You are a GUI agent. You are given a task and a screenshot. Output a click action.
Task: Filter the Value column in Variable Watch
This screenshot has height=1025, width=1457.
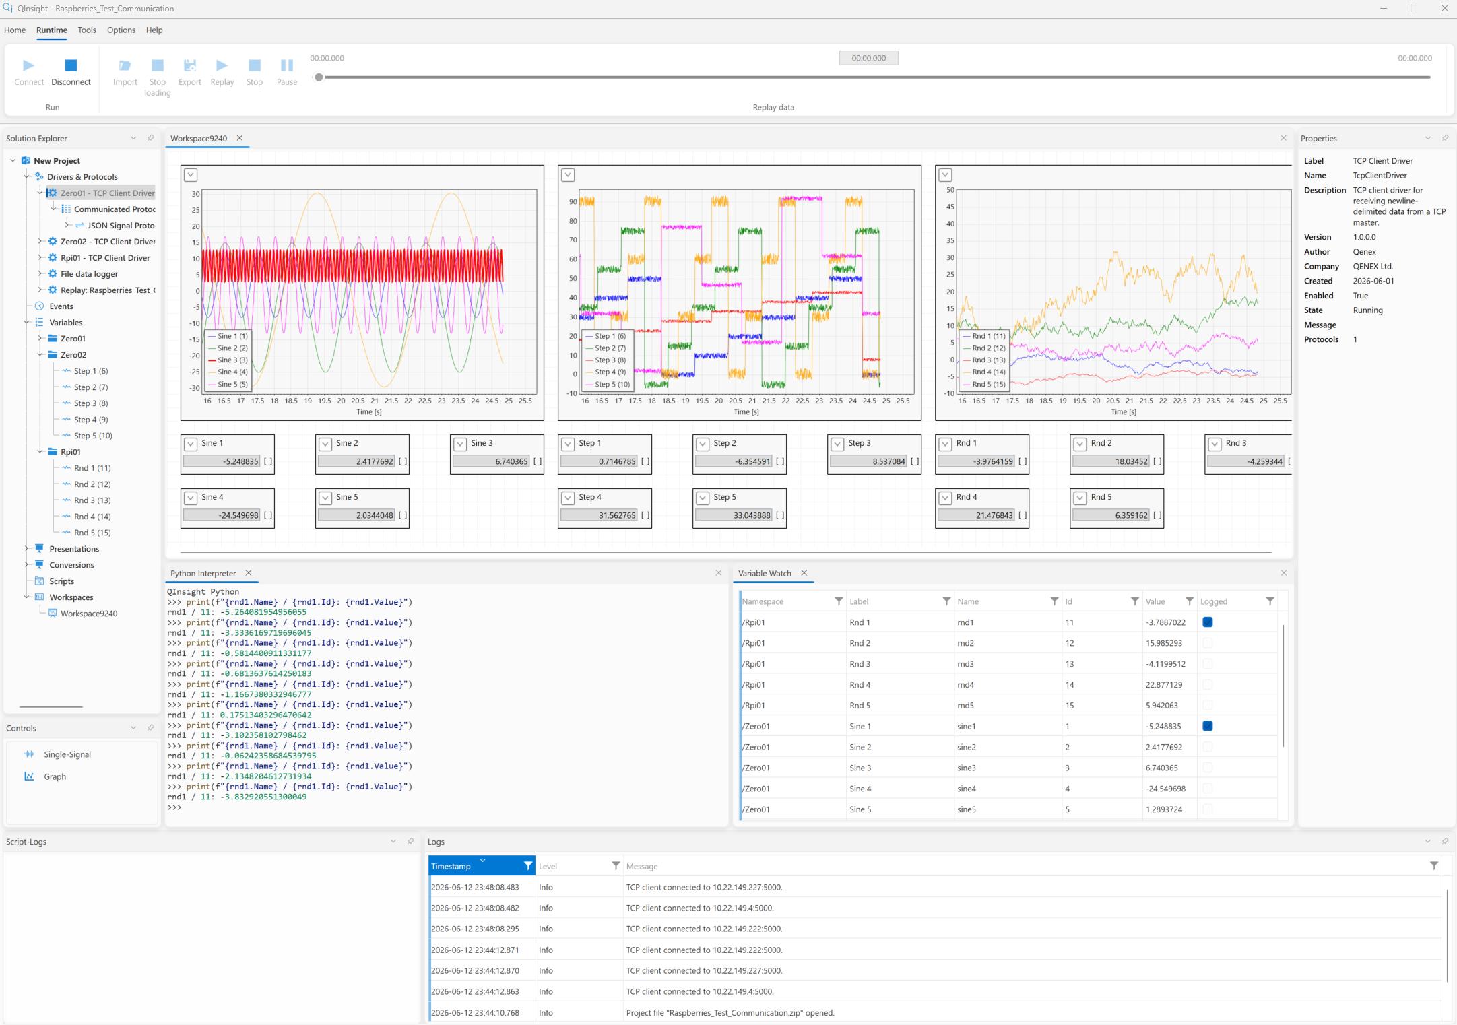(x=1190, y=601)
